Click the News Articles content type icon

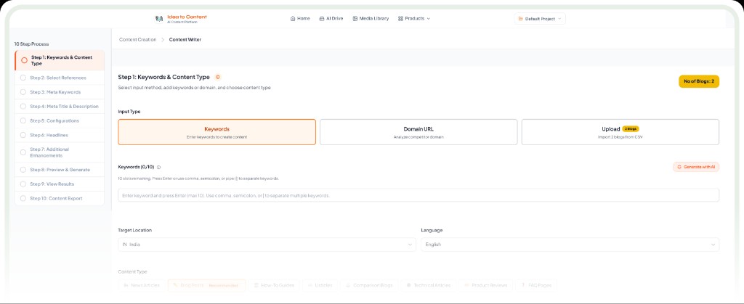[126, 286]
